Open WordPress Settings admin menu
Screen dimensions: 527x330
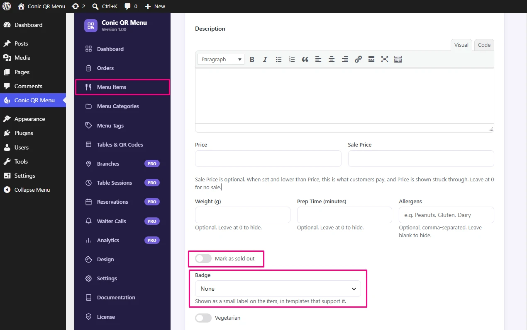point(33,176)
